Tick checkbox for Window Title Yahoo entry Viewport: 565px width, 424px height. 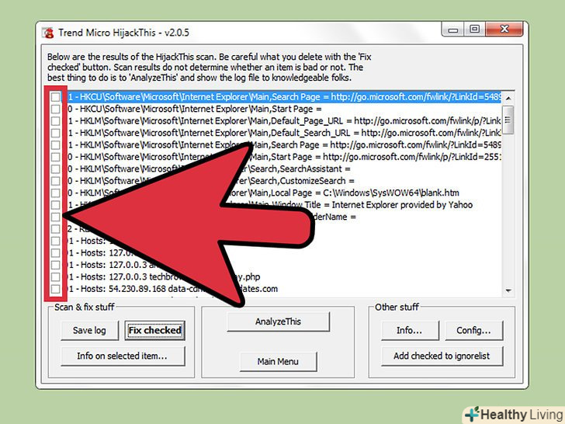55,205
